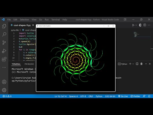Open launch profile dropdown next to plus
The height and width of the screenshot is (115, 153).
coord(133,64)
